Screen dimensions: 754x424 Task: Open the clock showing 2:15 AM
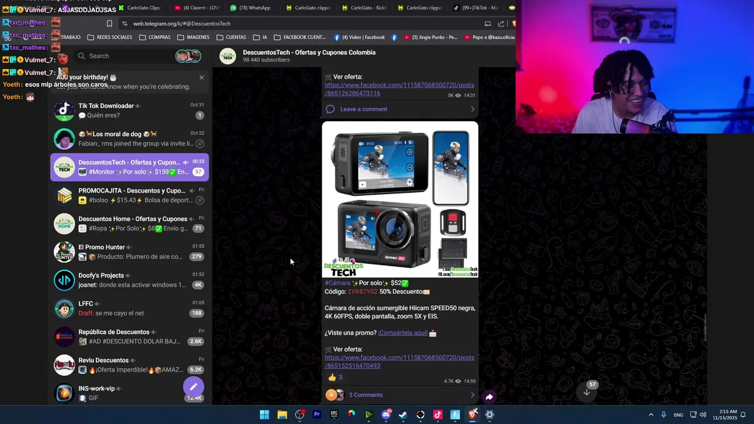(724, 415)
